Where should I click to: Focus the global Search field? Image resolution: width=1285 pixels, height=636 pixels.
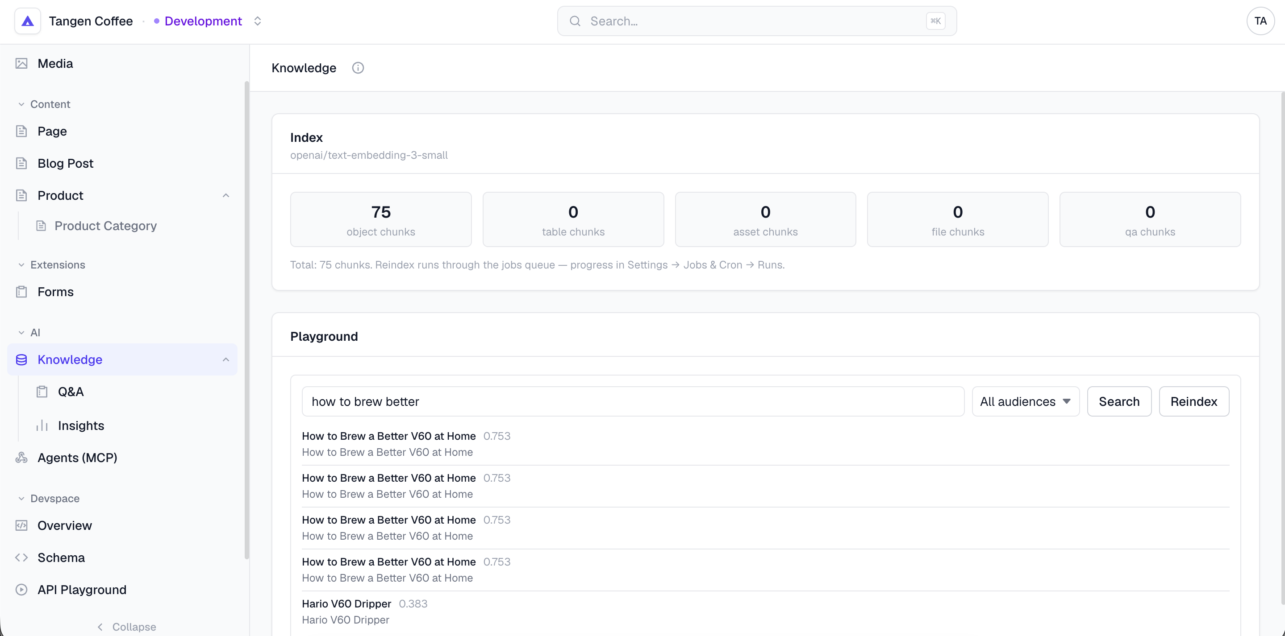(x=757, y=21)
